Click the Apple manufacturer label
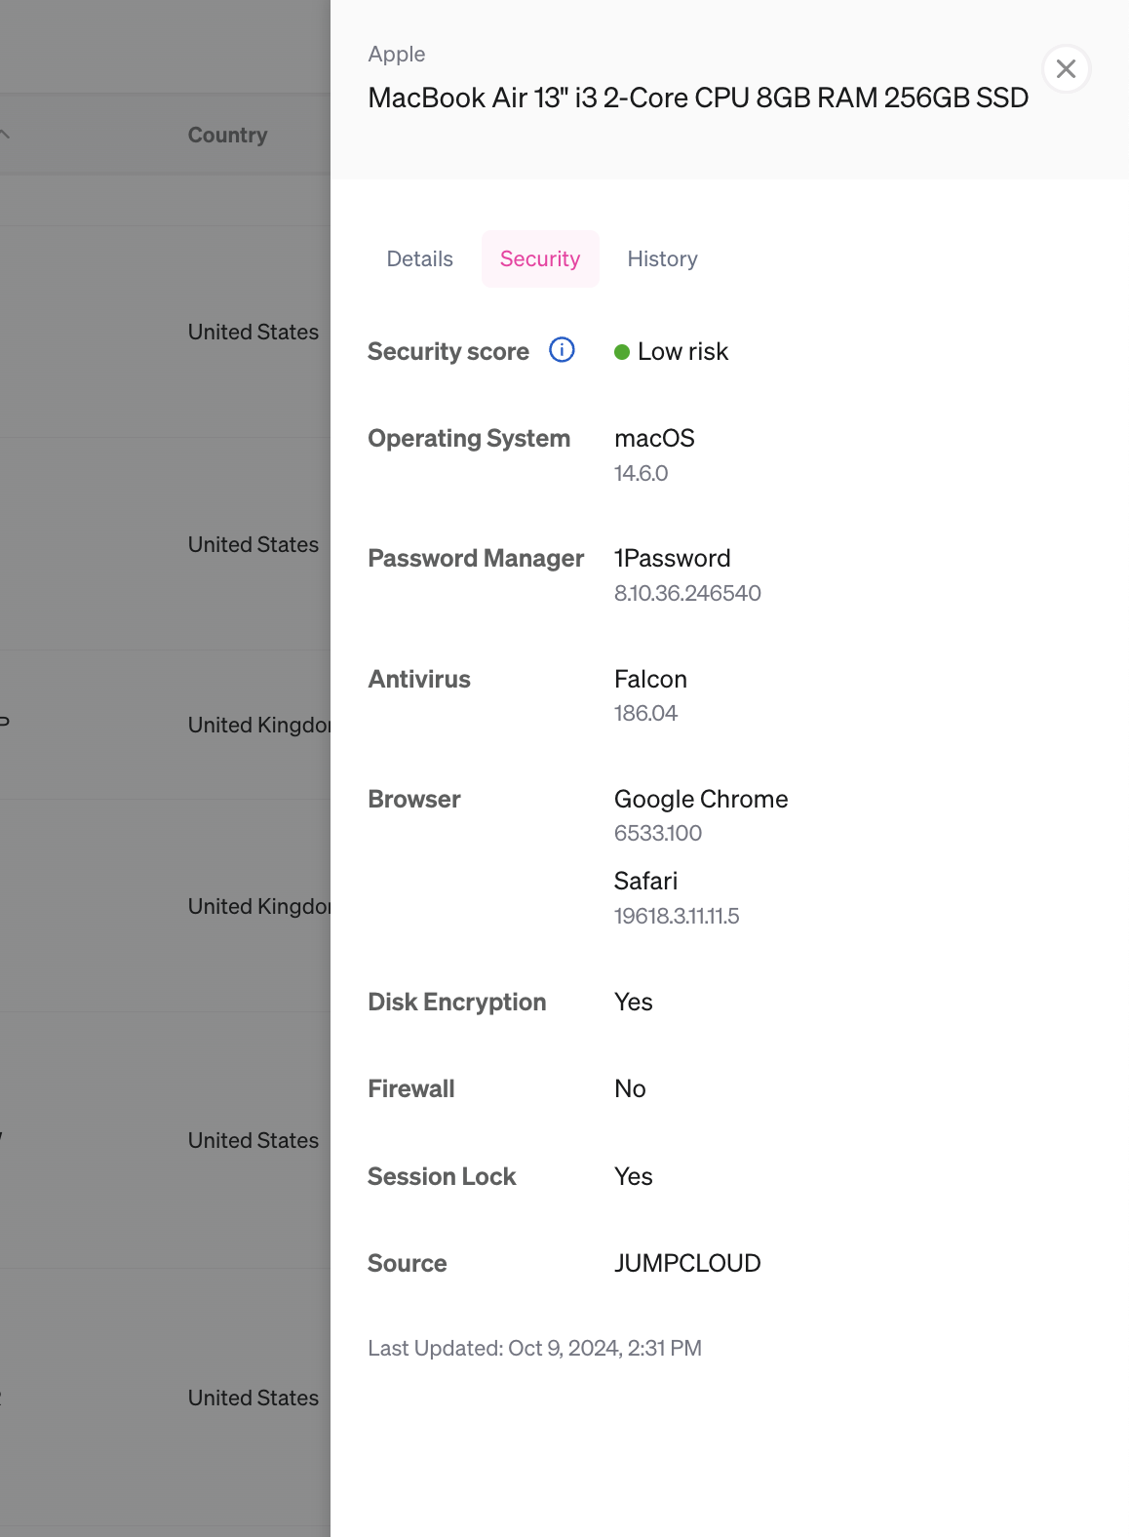 click(397, 55)
